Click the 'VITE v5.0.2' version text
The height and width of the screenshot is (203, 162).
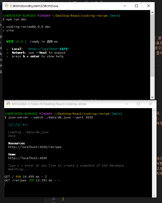click(16, 41)
